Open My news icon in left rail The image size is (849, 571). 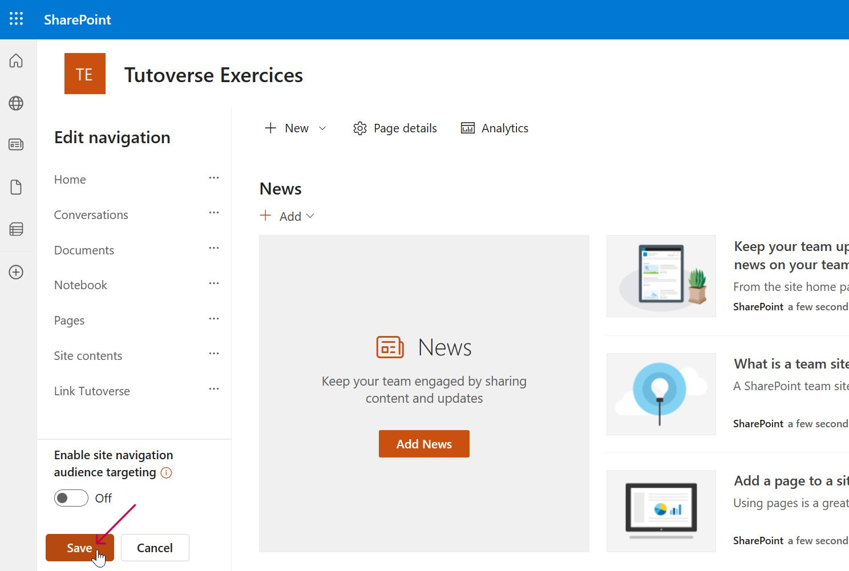click(x=16, y=144)
